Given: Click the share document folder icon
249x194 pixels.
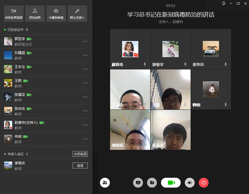Looking at the screenshot, I should [152, 183].
